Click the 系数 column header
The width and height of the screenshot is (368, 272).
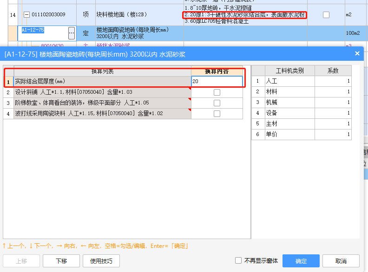point(333,71)
